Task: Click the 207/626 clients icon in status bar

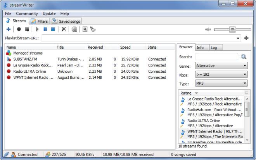Action: (48, 155)
